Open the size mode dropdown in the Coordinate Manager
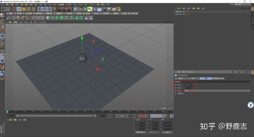 pos(154,132)
